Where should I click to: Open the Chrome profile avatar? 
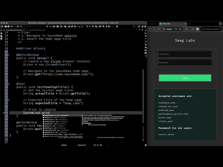[198, 29]
